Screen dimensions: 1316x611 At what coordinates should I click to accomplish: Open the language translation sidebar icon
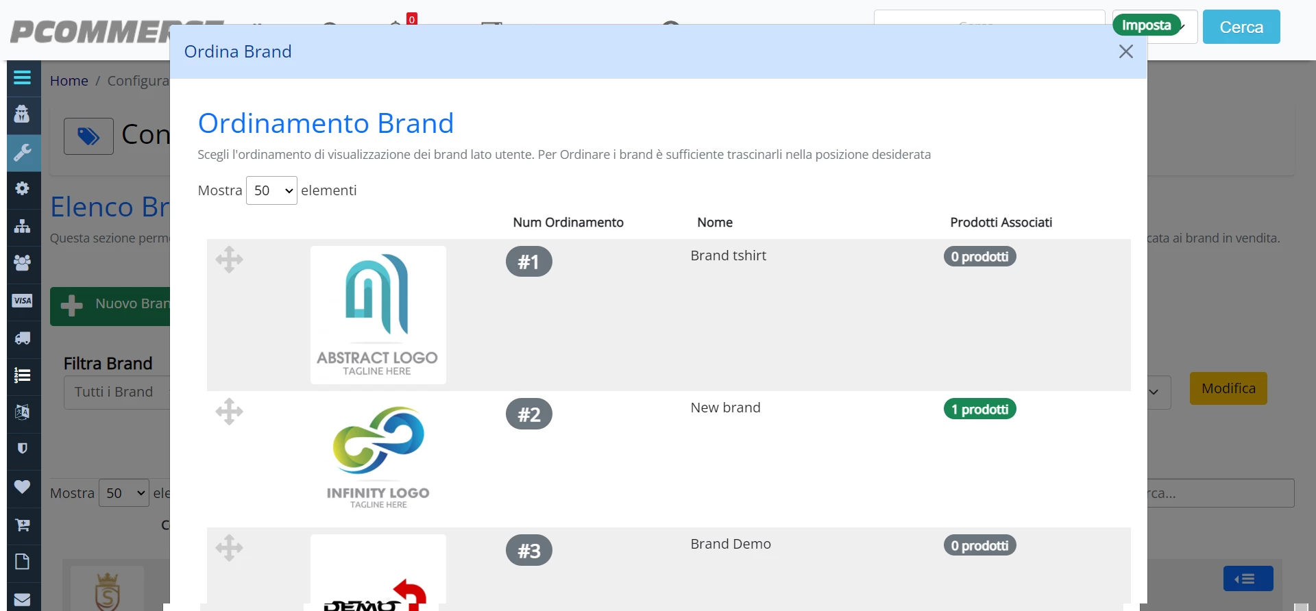23,412
